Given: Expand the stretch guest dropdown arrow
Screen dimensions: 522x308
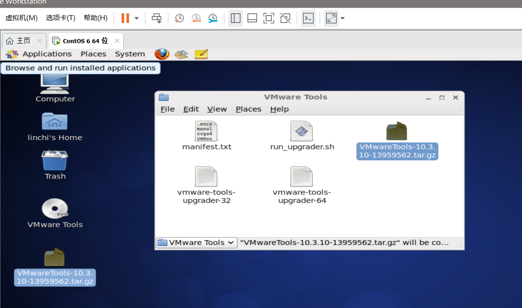Looking at the screenshot, I should click(x=343, y=18).
